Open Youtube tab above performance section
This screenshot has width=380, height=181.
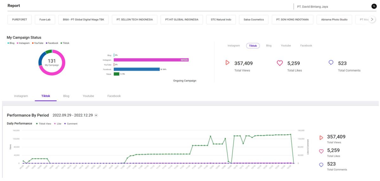click(88, 96)
